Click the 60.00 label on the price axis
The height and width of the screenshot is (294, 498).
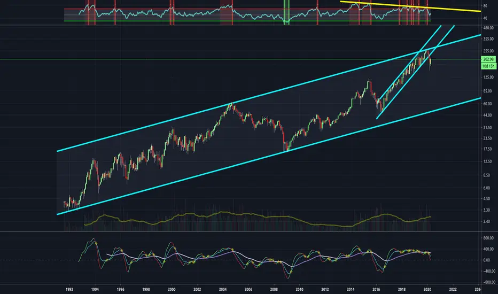[486, 104]
